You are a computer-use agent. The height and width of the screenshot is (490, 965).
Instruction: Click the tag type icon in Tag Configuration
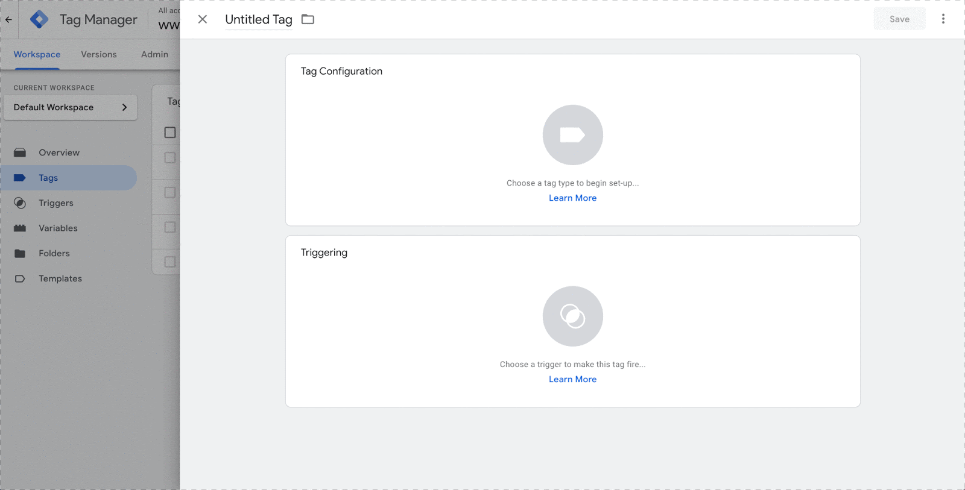(x=572, y=135)
